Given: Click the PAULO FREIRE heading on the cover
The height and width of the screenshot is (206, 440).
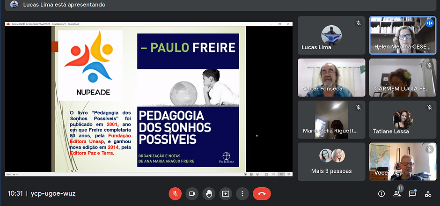Looking at the screenshot, I should click(188, 47).
